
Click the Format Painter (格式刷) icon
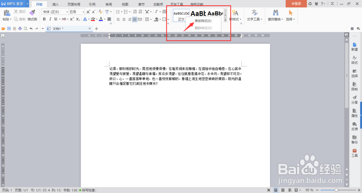coord(32,13)
